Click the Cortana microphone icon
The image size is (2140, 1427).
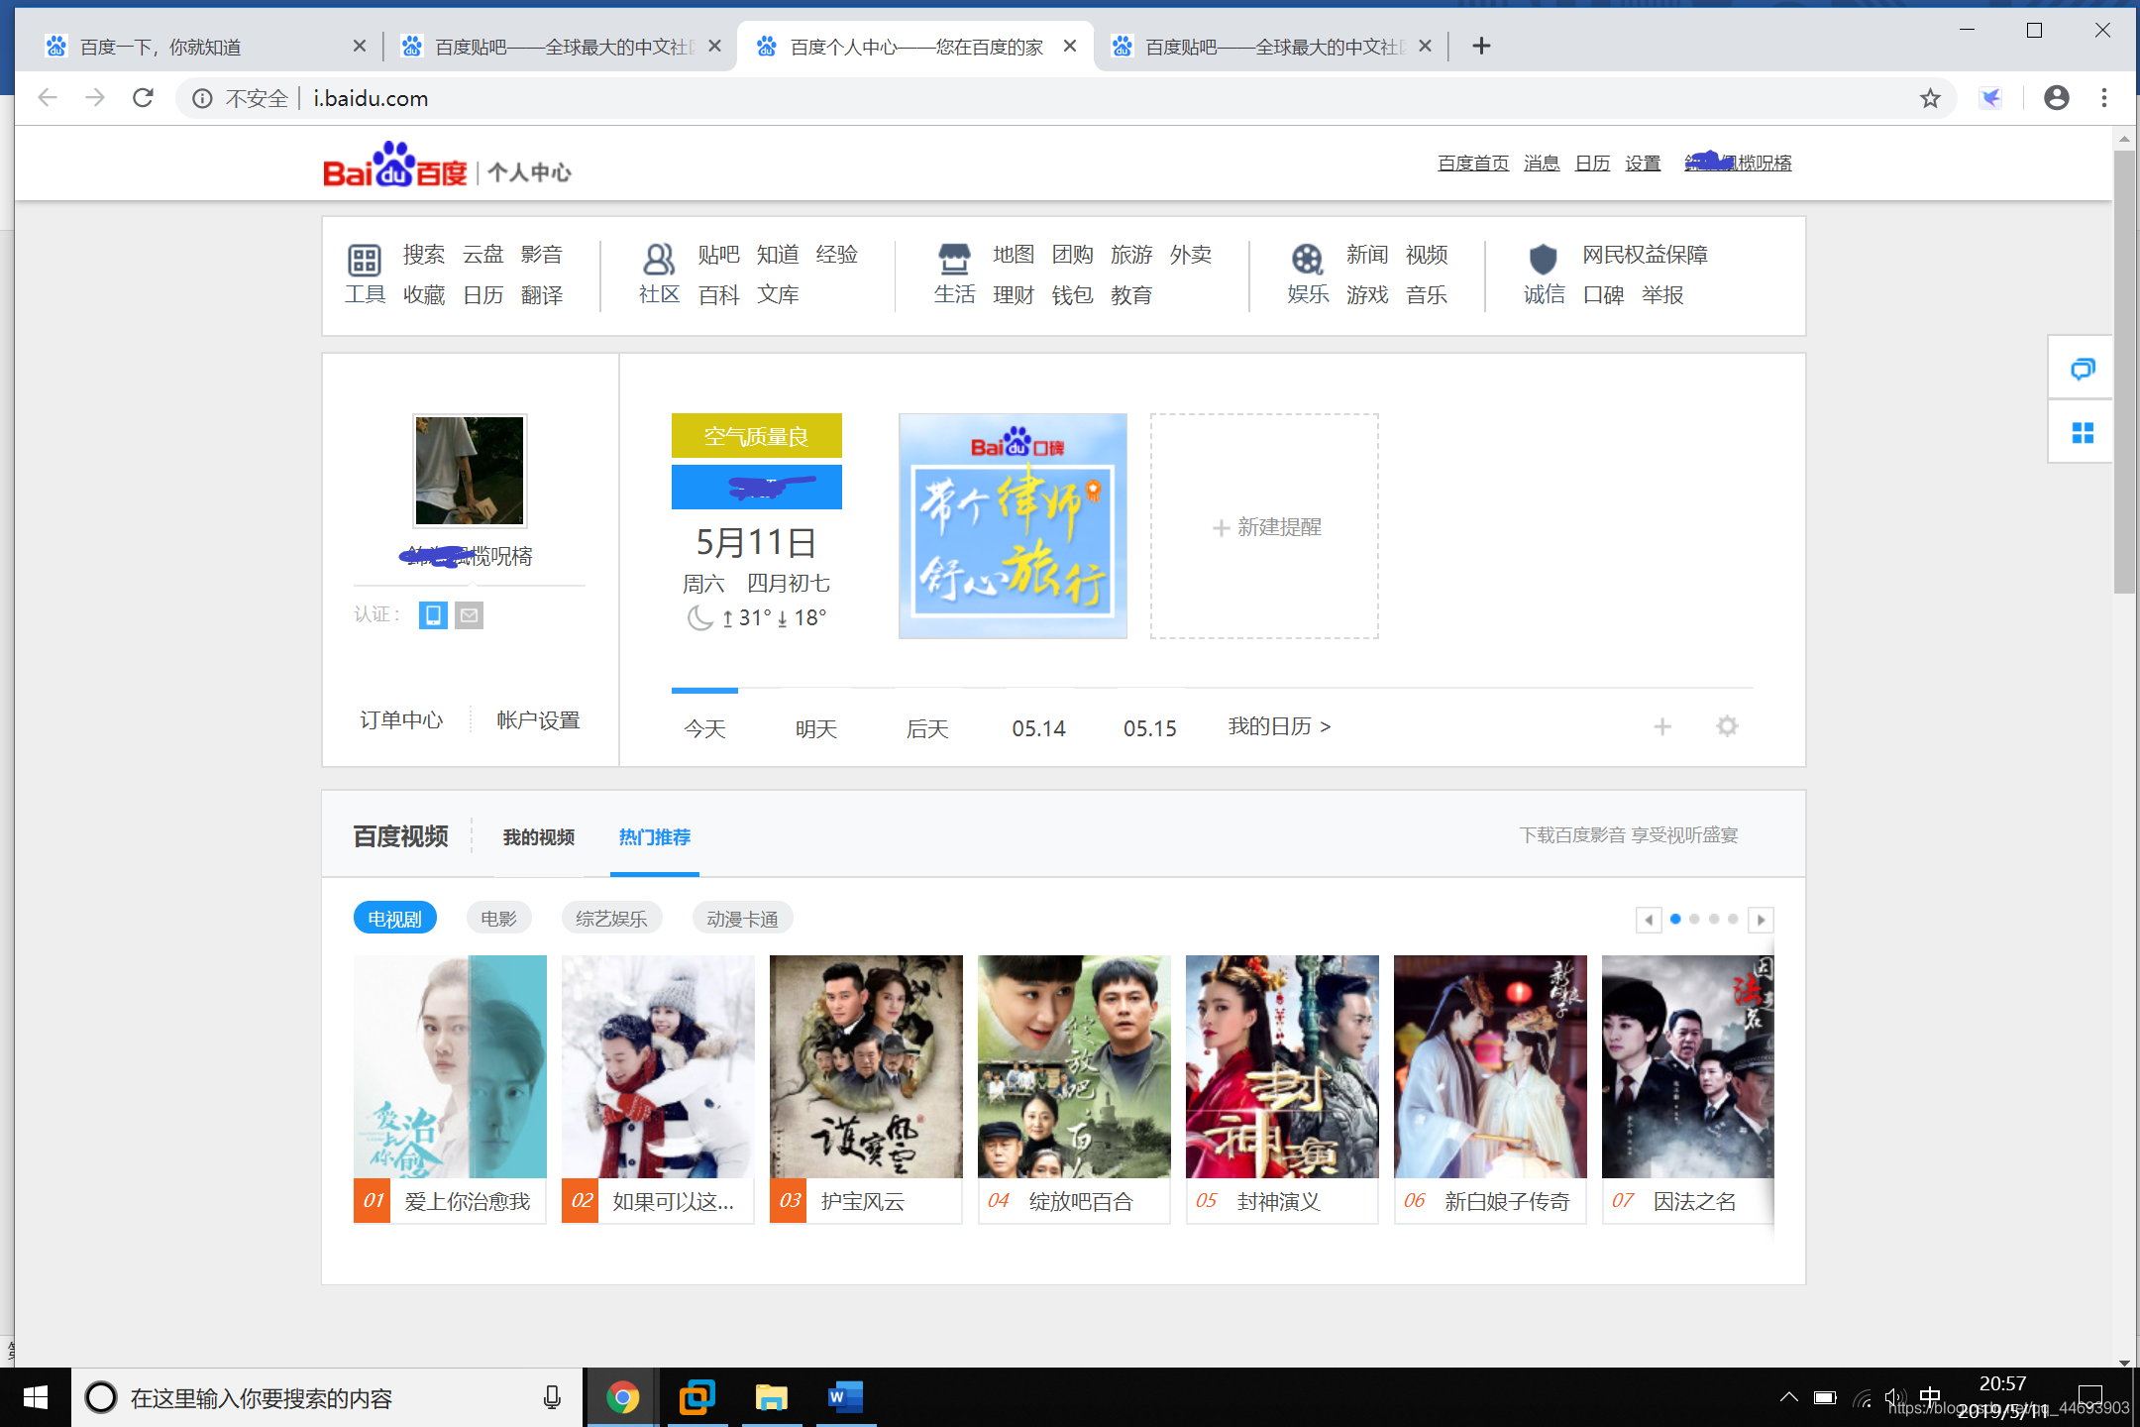[x=552, y=1397]
